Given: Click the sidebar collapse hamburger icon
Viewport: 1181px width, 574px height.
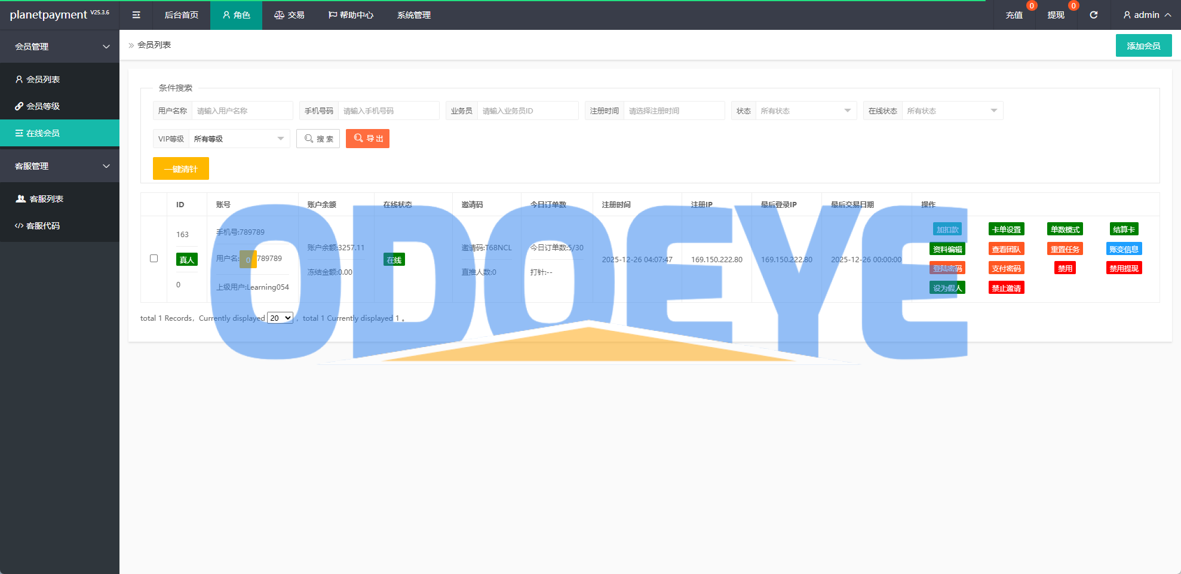Looking at the screenshot, I should [136, 15].
